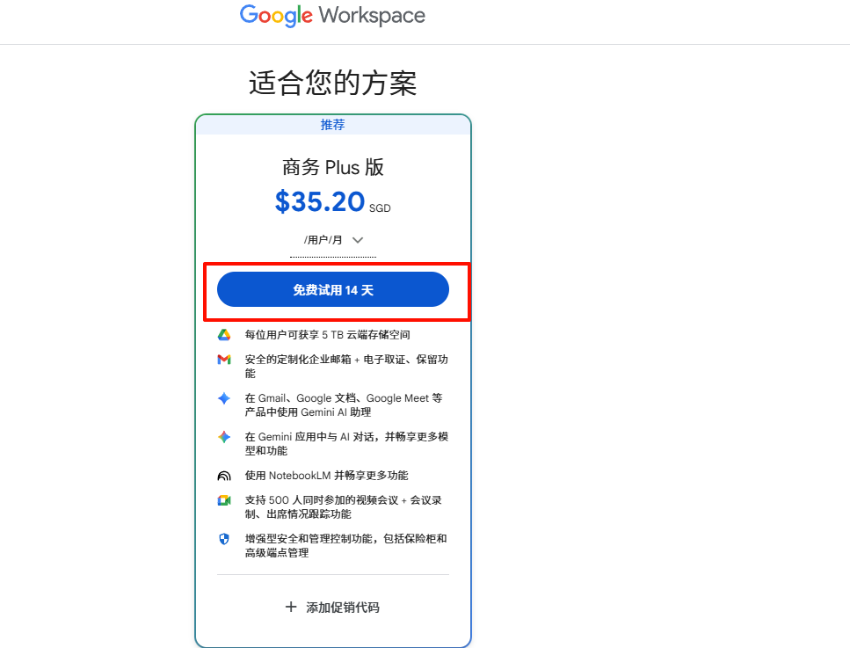Click the Google Workspace logo at the top
Image resolution: width=850 pixels, height=648 pixels.
point(331,16)
